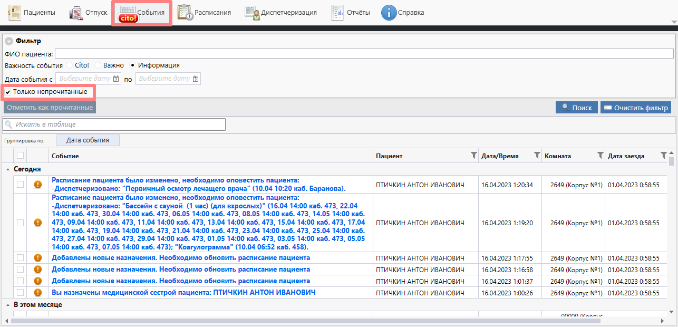Click the filter icon in Комната column
The width and height of the screenshot is (678, 327).
click(599, 156)
